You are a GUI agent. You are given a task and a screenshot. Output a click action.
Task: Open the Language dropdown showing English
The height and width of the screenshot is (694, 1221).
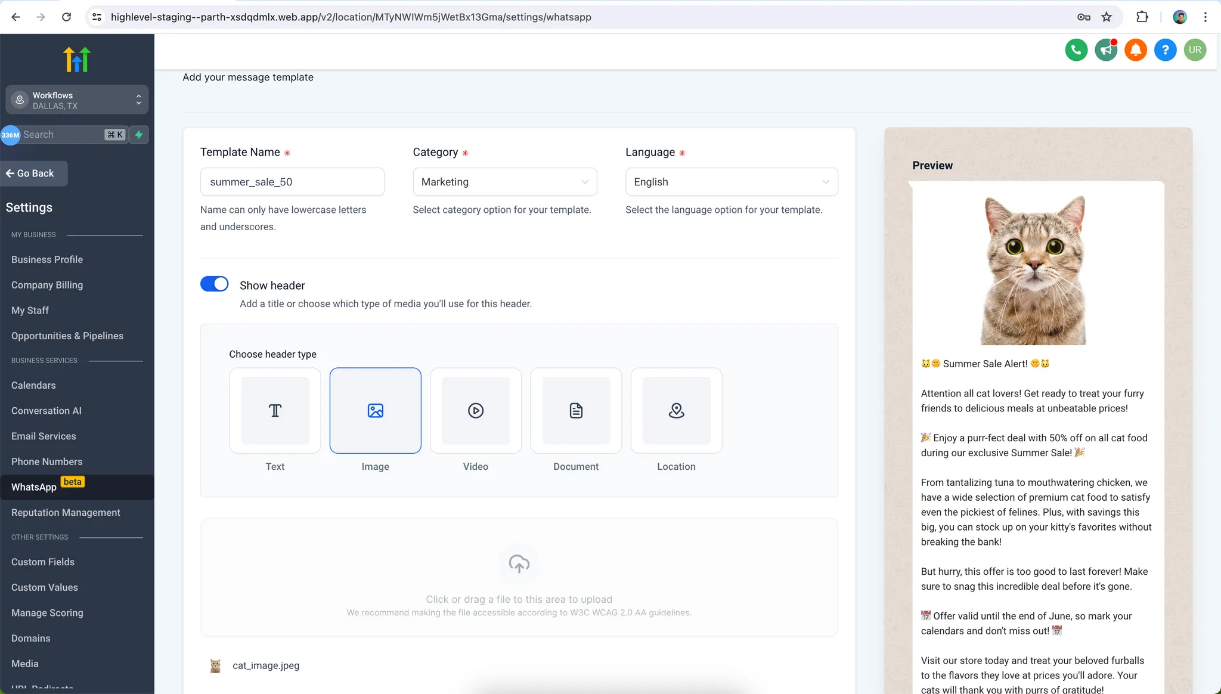tap(731, 182)
